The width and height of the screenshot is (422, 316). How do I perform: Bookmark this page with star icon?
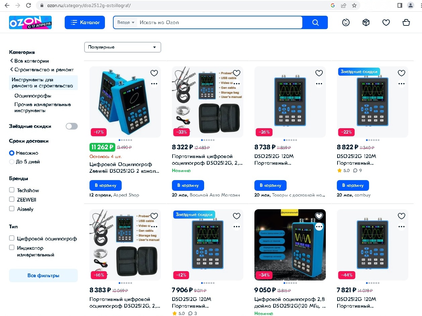354,5
